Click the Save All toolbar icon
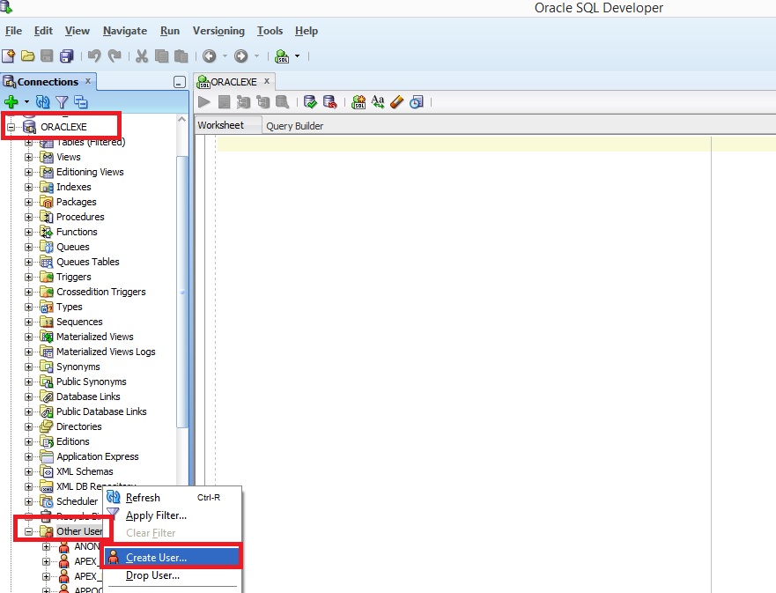The width and height of the screenshot is (776, 593). click(x=66, y=56)
